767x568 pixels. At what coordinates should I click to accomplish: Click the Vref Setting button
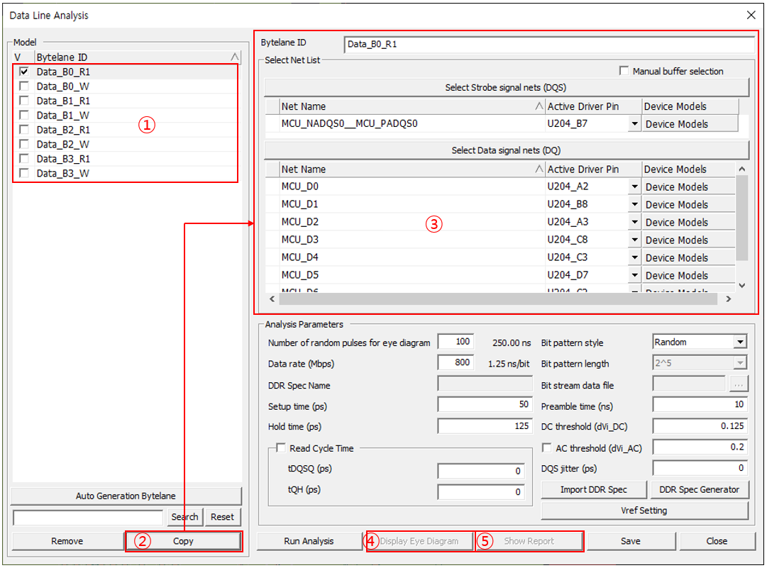(x=644, y=511)
